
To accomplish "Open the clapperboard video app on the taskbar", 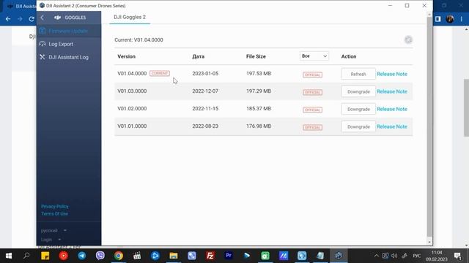I will (x=137, y=256).
